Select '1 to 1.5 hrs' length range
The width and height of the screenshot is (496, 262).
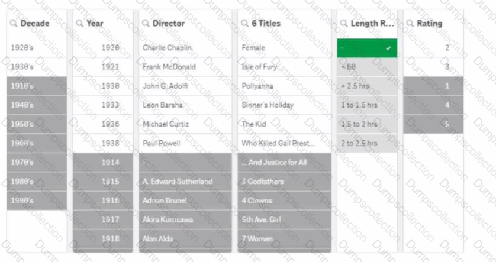367,105
